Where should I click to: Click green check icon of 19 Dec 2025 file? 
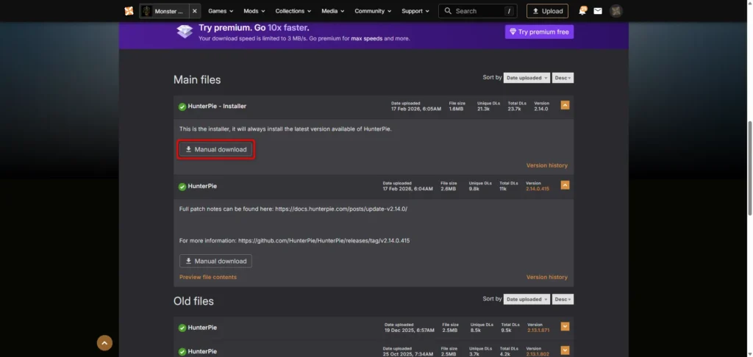[182, 328]
